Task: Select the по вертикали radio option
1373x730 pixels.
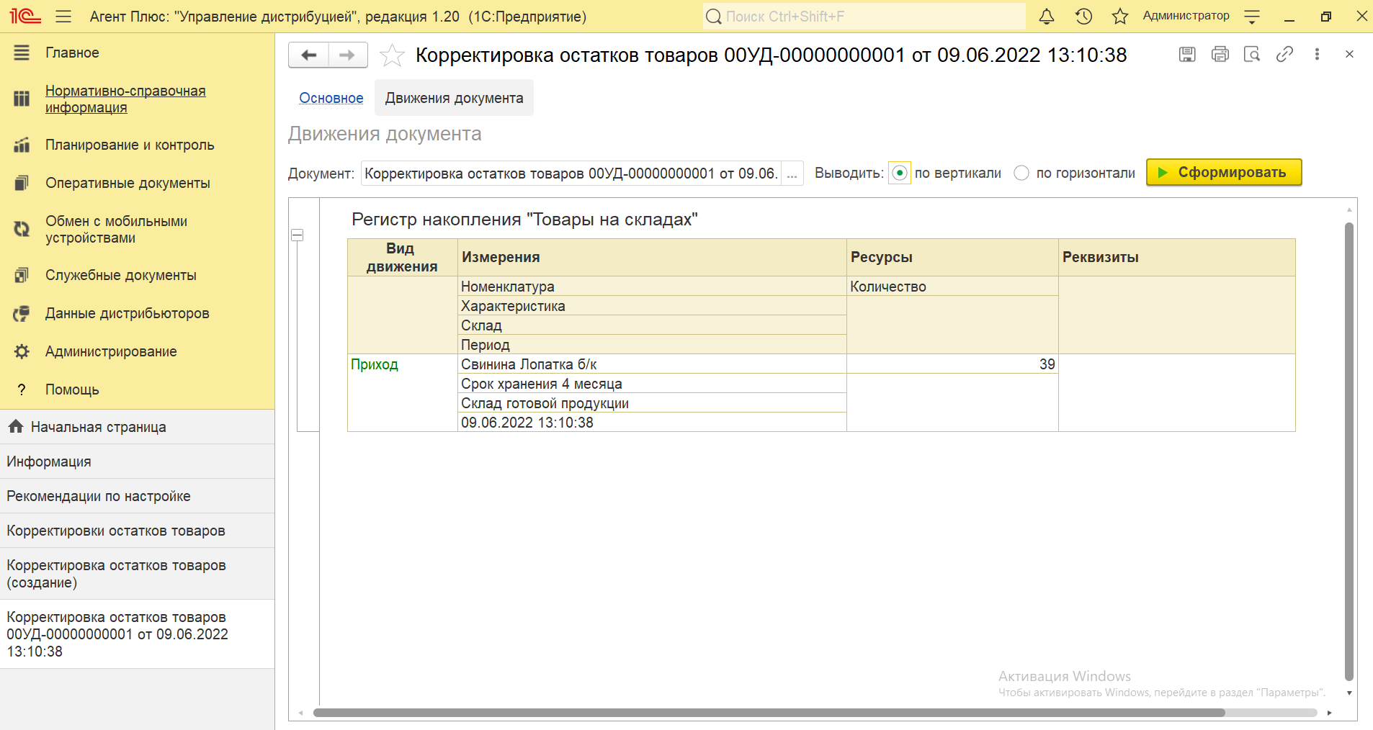Action: pyautogui.click(x=900, y=173)
